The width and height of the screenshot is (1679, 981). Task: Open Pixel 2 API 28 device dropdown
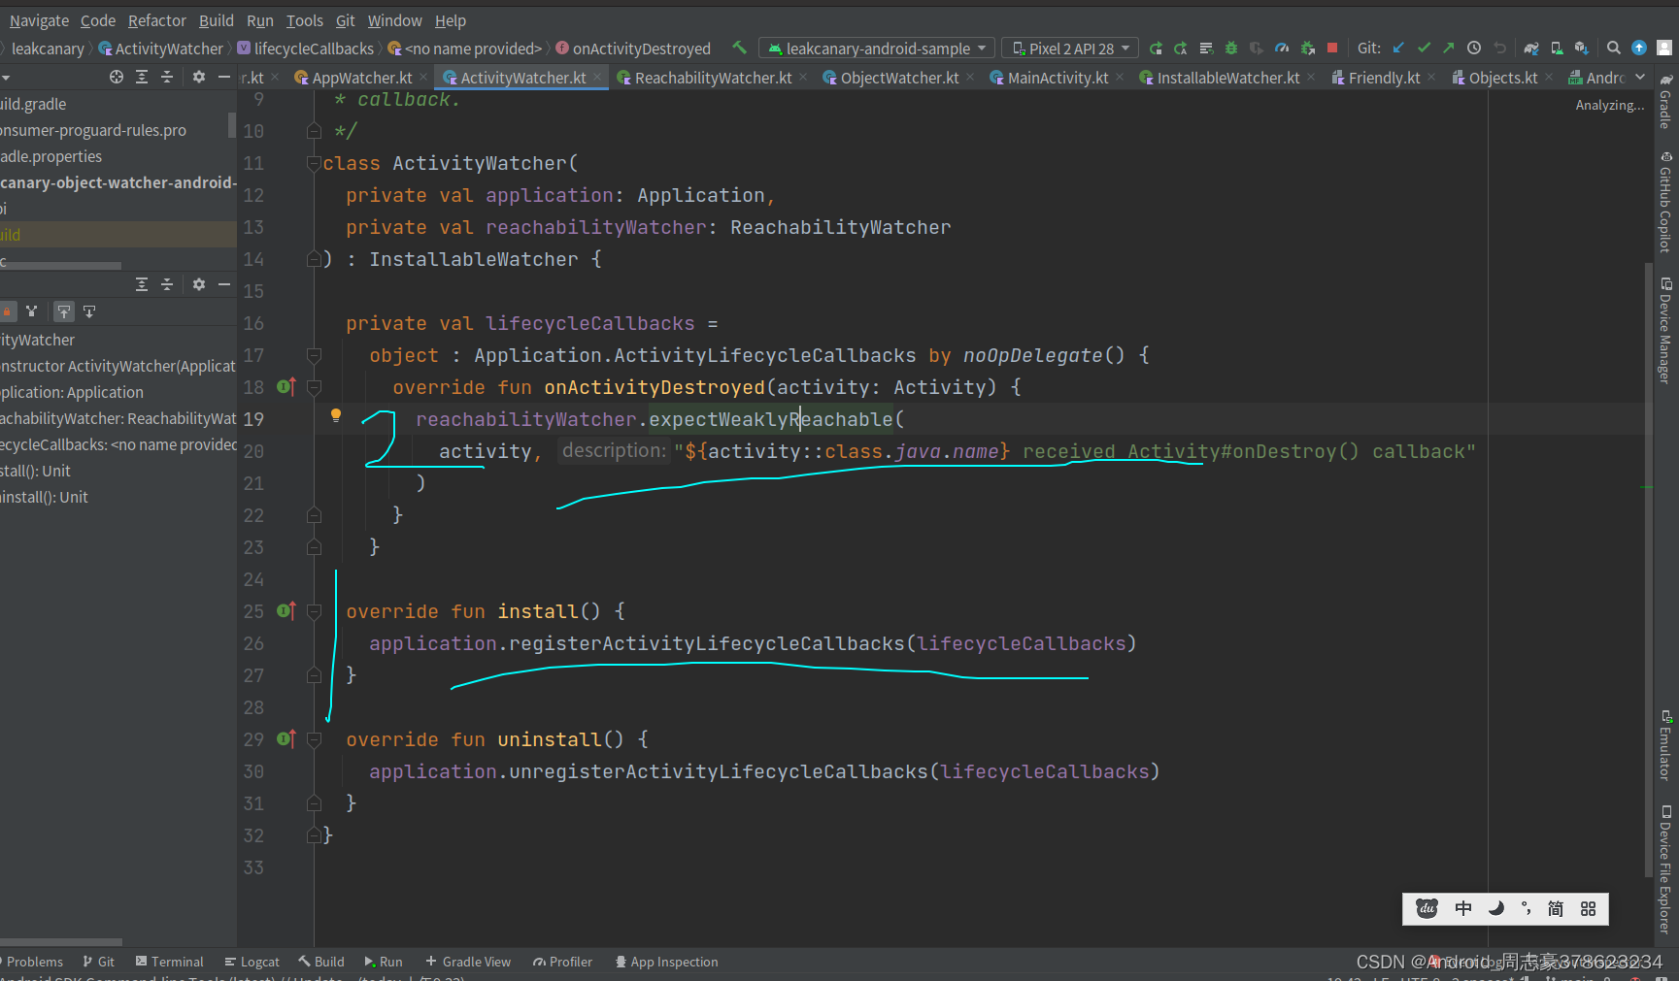point(1070,48)
